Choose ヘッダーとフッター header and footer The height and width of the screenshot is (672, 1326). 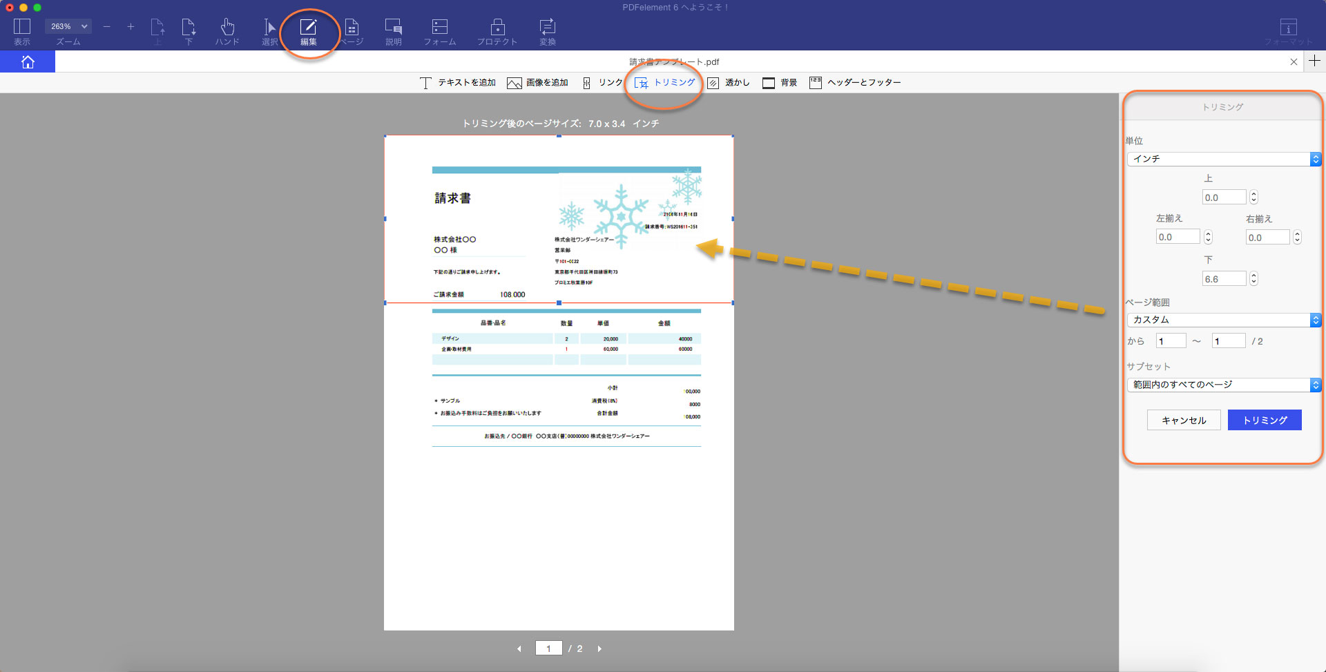tap(855, 83)
